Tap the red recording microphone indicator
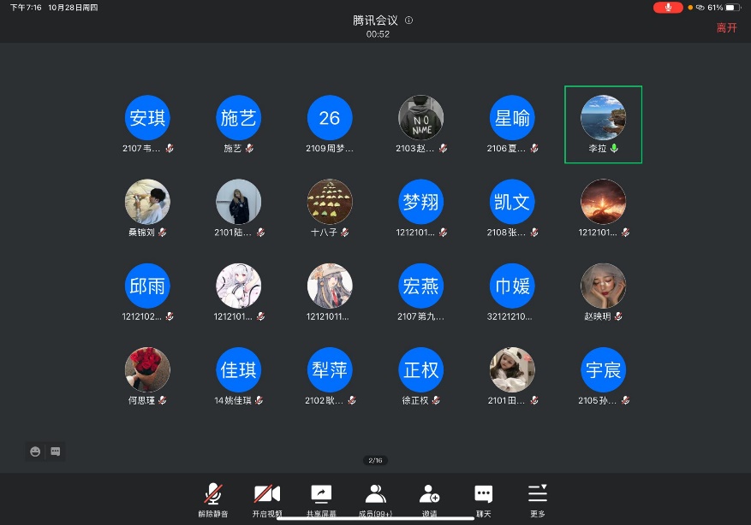The image size is (751, 525). click(668, 7)
